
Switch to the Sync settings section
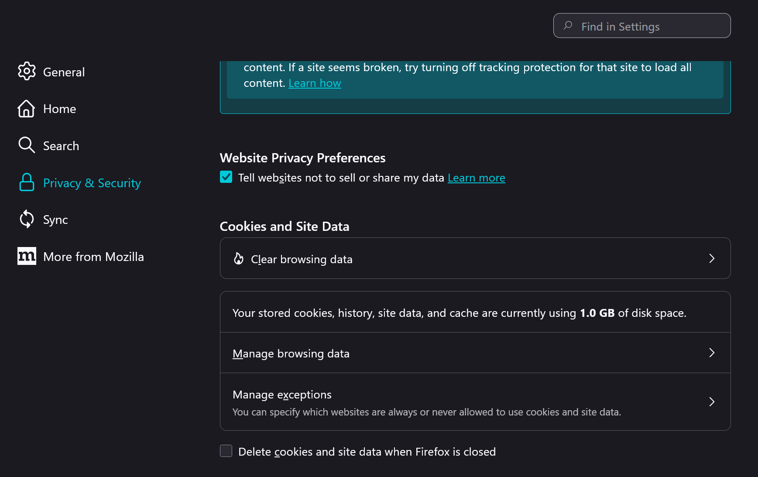[x=55, y=219]
